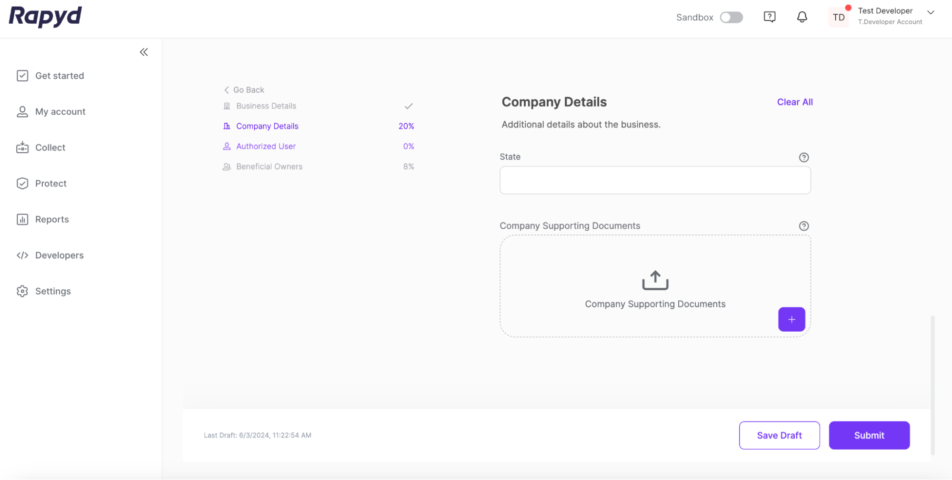Click the Settings gear icon
Viewport: 952px width, 480px height.
[22, 291]
